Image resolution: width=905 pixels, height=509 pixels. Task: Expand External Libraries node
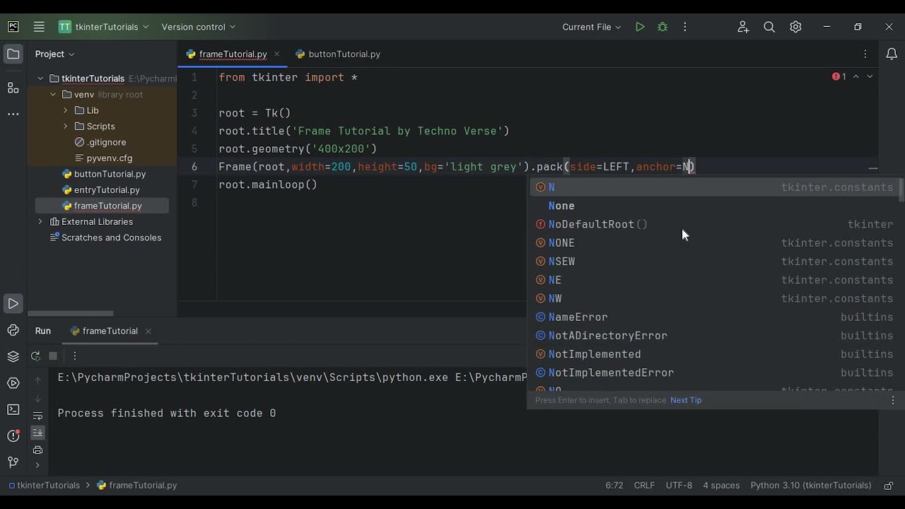click(40, 222)
